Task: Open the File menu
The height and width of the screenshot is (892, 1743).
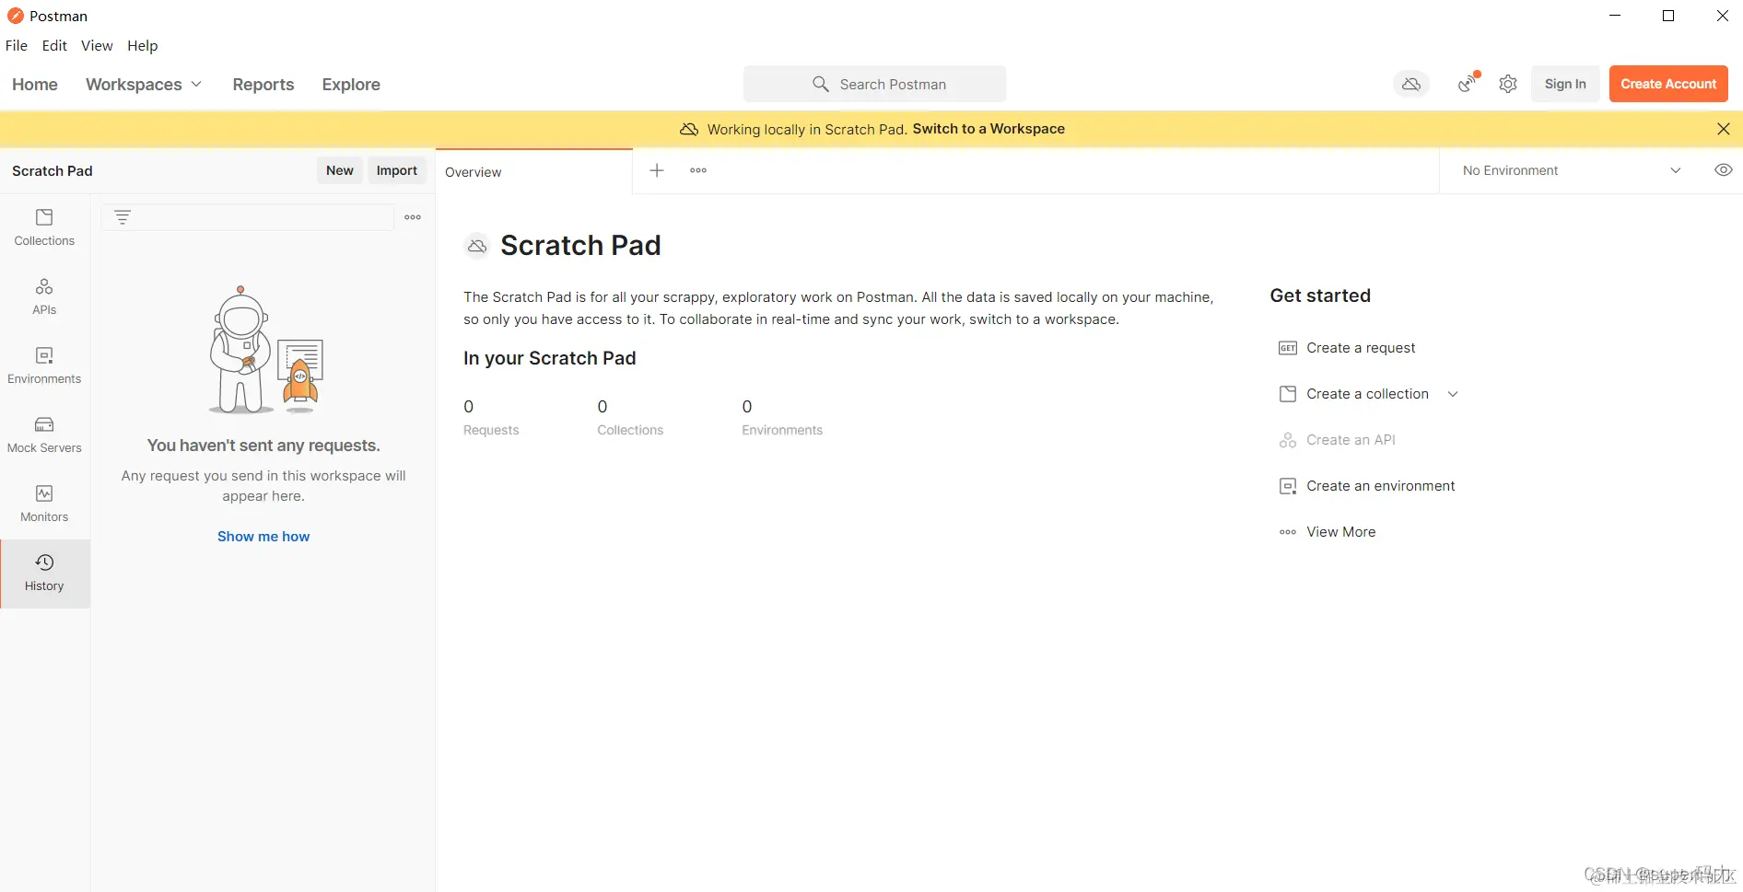Action: coord(17,45)
